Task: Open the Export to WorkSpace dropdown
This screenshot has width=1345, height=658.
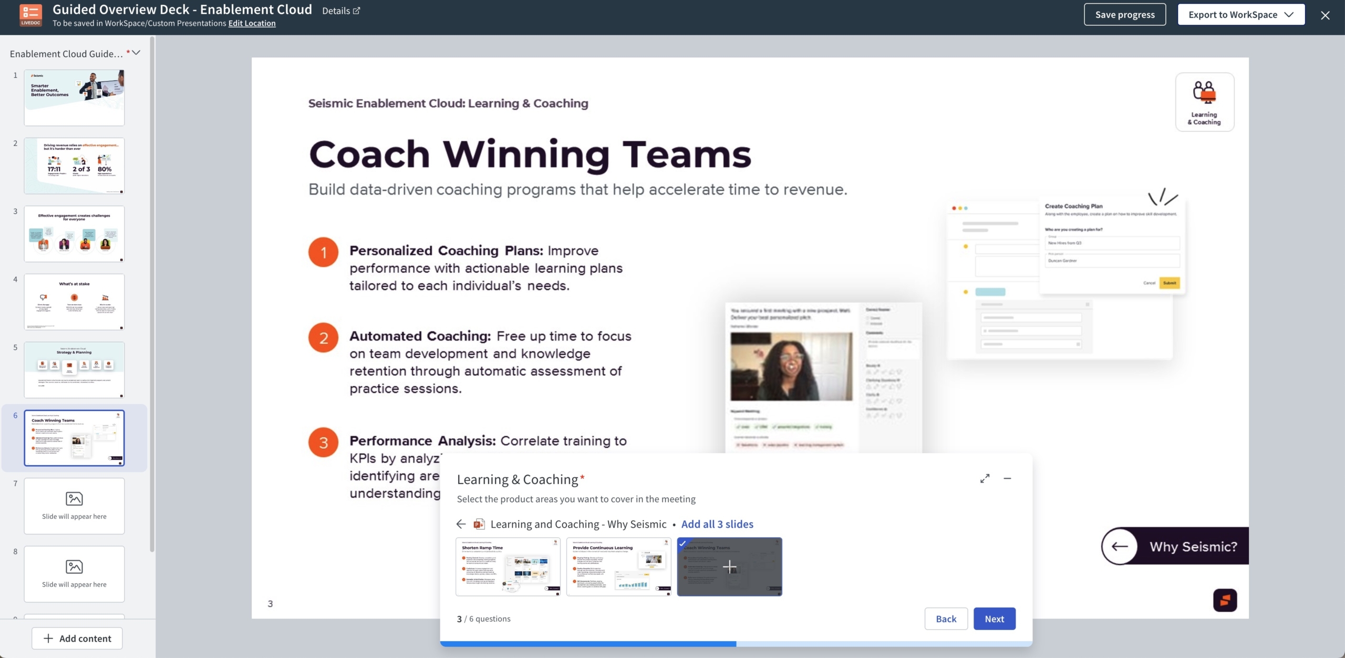Action: point(1241,15)
